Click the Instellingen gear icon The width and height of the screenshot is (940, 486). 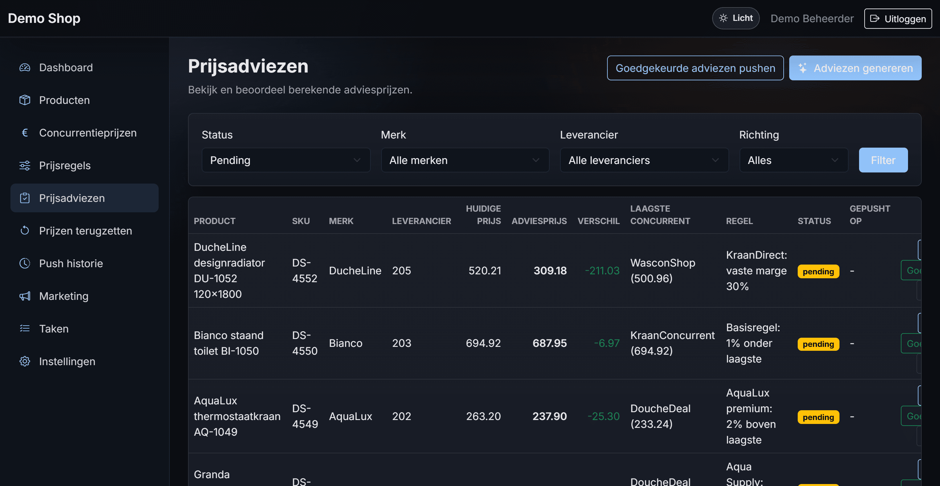24,362
